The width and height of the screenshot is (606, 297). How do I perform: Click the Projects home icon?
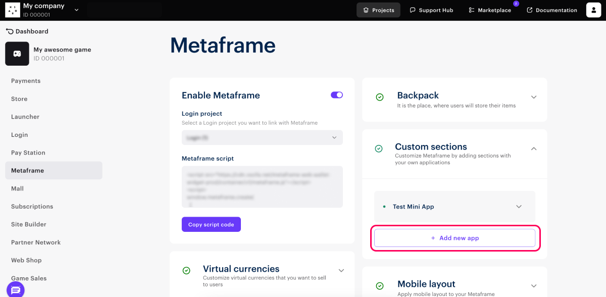point(366,10)
